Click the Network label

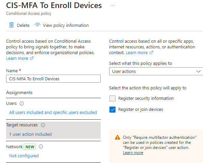[15, 147]
